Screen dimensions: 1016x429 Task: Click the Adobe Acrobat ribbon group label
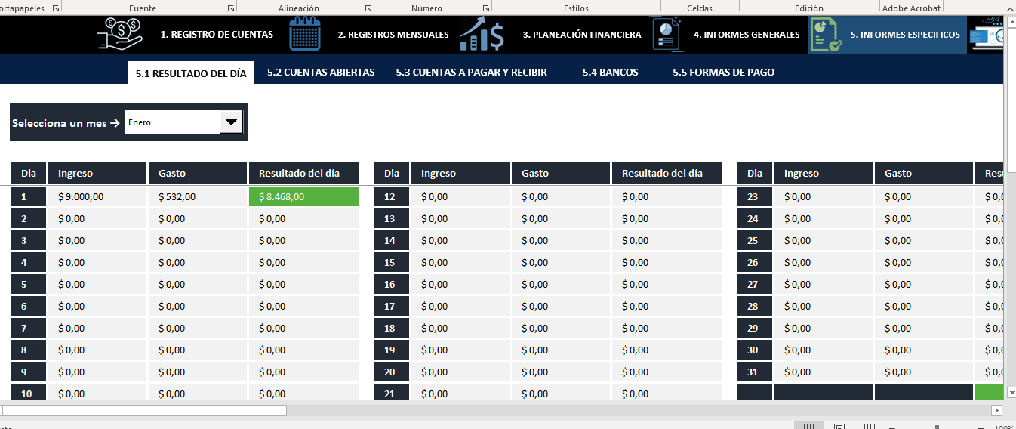(912, 8)
